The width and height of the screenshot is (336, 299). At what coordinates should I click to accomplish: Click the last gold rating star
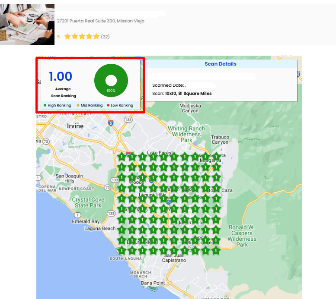pyautogui.click(x=96, y=36)
